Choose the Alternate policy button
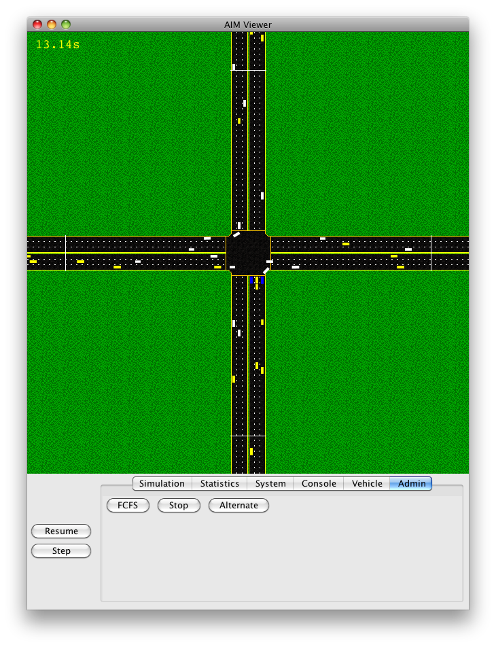496x647 pixels. 238,506
